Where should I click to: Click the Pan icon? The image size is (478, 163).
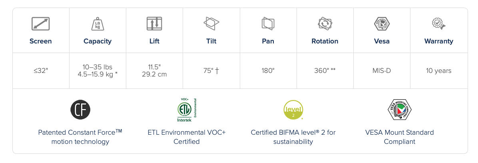click(268, 24)
